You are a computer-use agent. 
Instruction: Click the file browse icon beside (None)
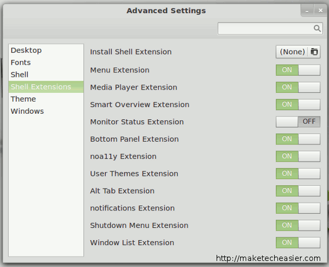point(314,52)
